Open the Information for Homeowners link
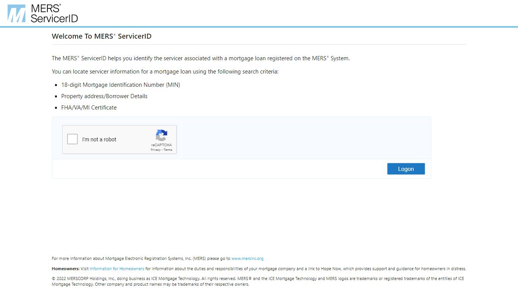Viewport: 518px width, 291px height. coord(117,269)
